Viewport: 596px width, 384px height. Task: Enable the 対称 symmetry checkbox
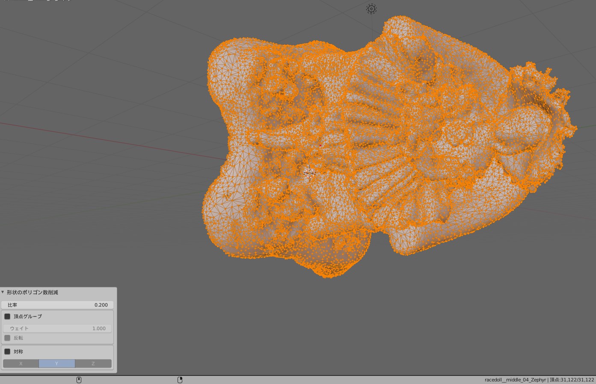7,352
